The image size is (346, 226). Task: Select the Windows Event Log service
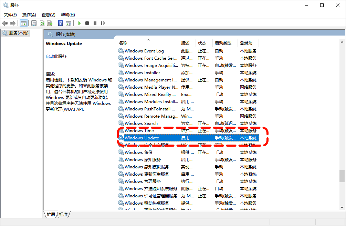pos(188,51)
